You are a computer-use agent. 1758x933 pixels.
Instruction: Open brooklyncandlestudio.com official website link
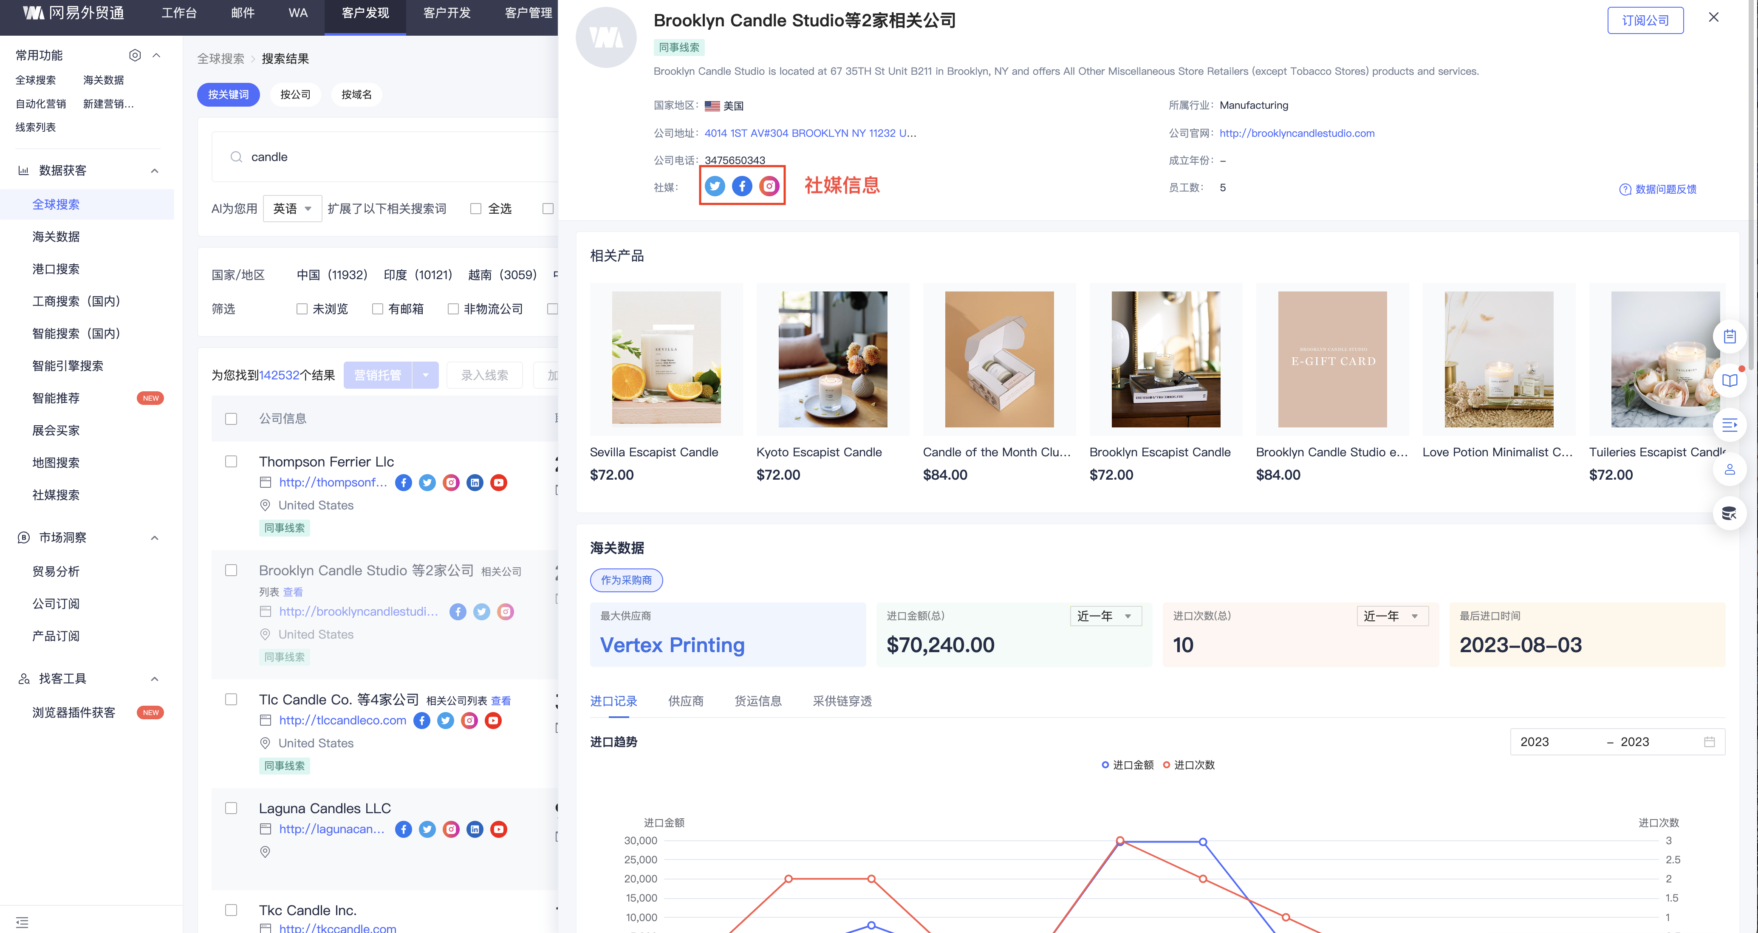[x=1297, y=133]
